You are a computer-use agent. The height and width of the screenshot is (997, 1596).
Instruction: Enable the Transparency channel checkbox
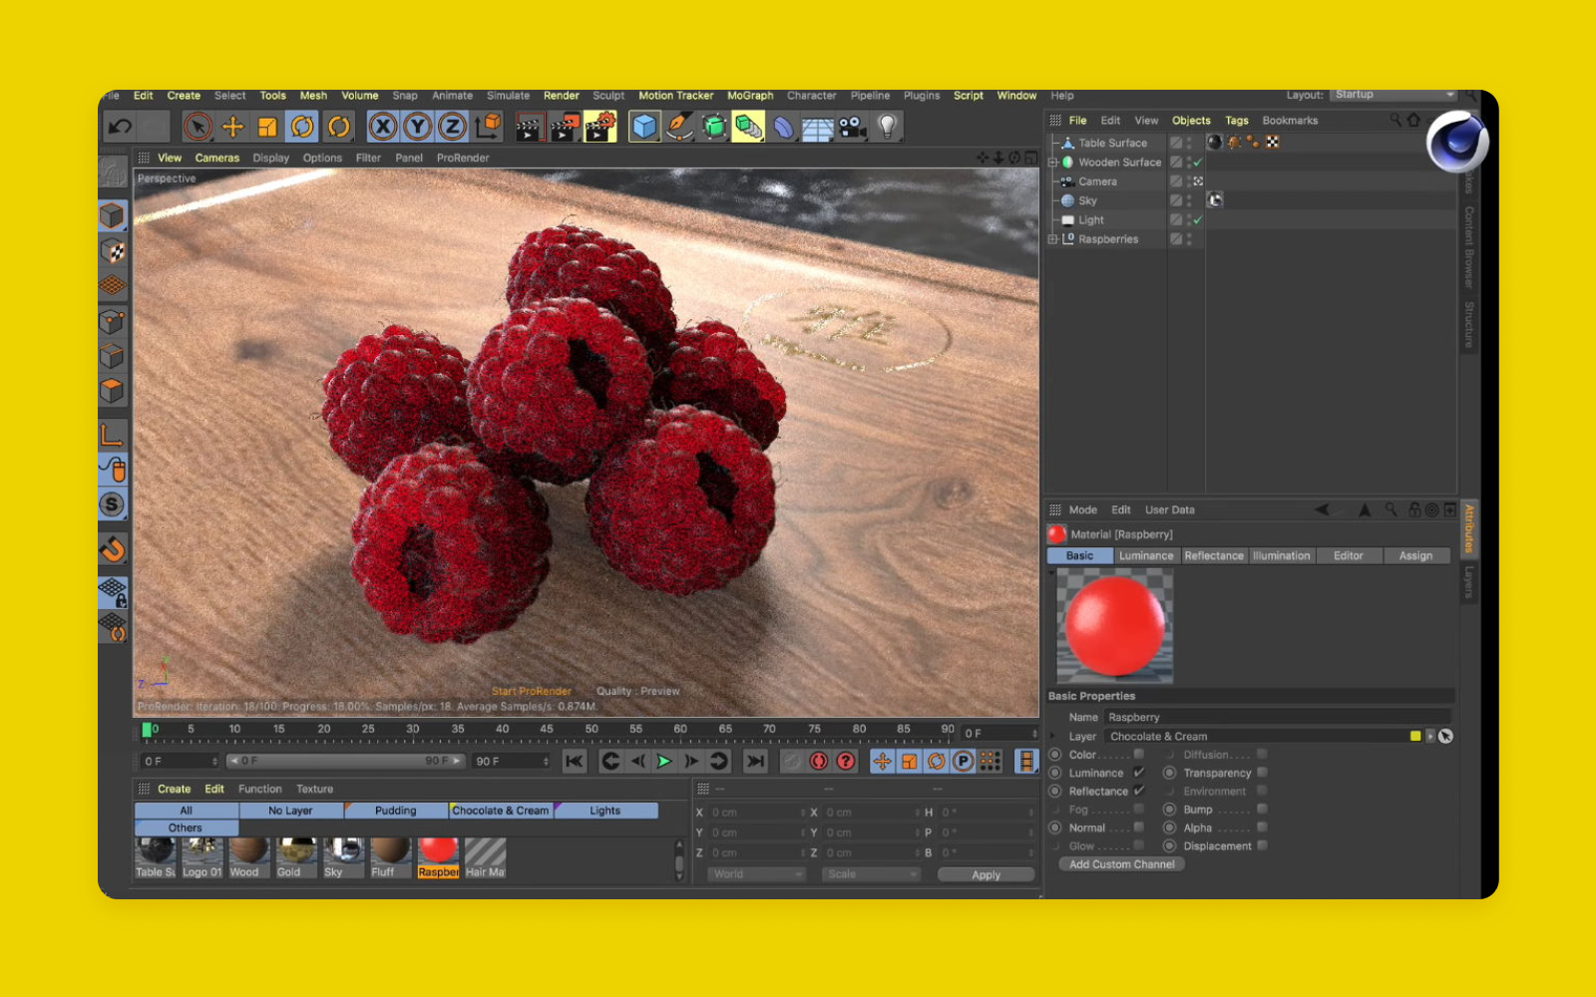(x=1262, y=773)
